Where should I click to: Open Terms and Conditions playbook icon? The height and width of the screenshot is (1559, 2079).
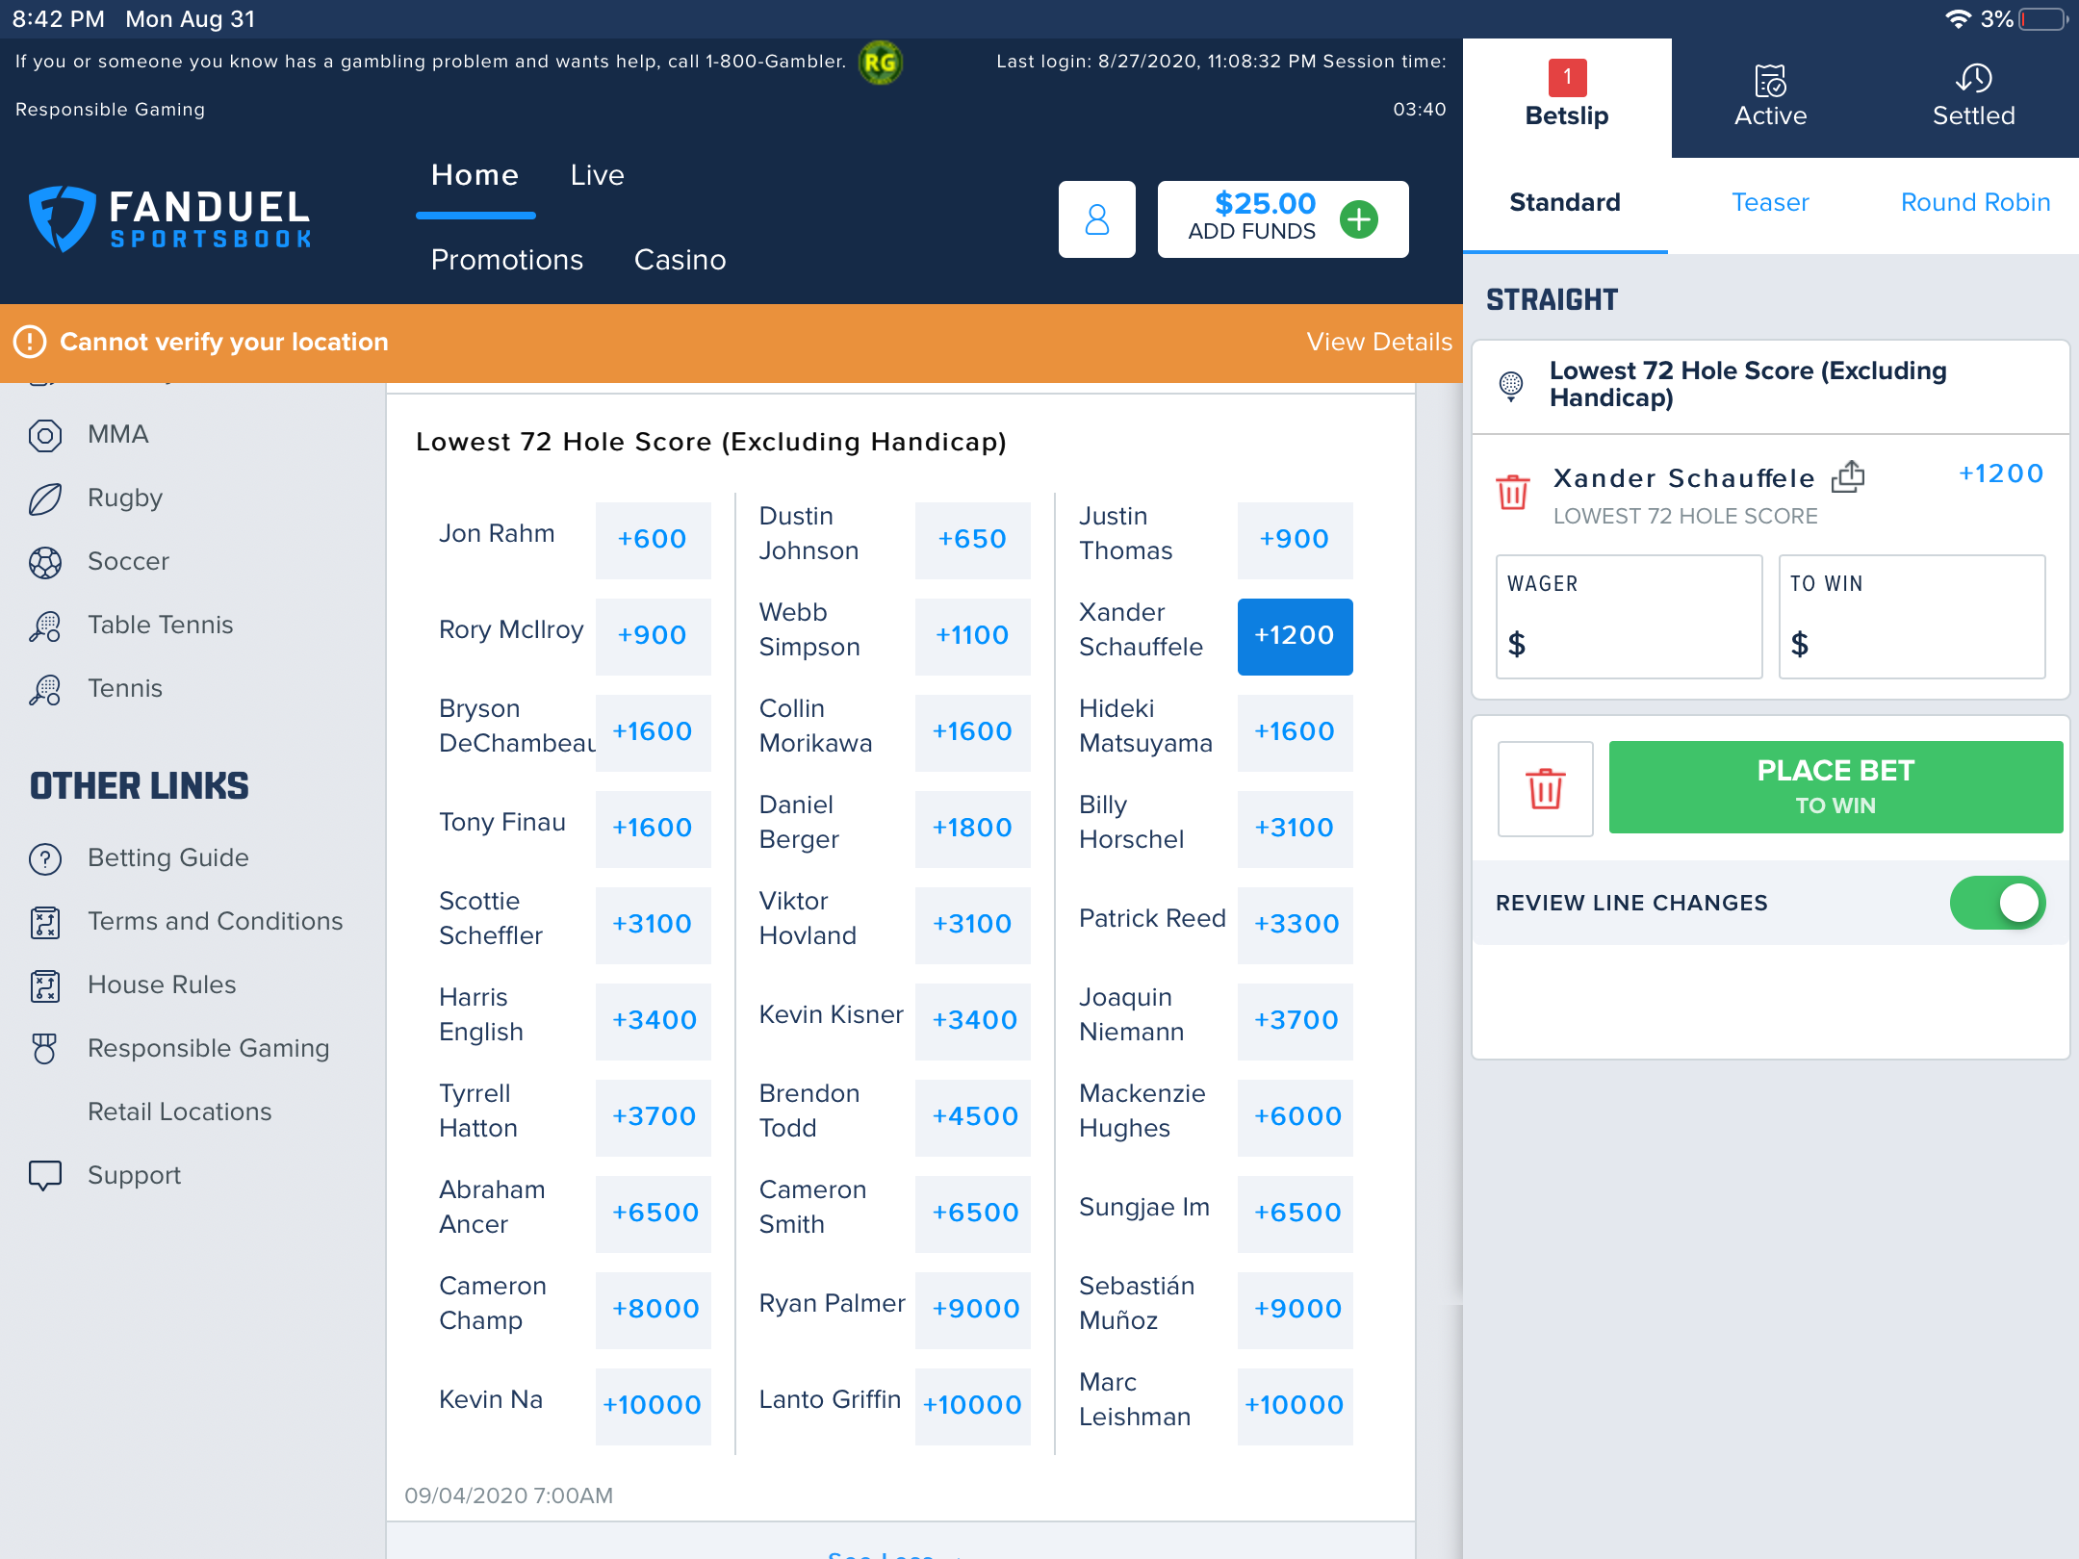(45, 922)
